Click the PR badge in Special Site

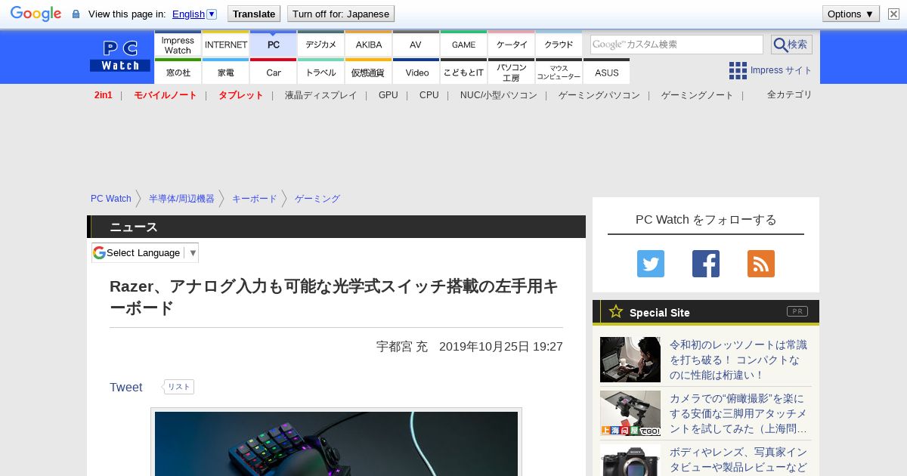(x=797, y=311)
